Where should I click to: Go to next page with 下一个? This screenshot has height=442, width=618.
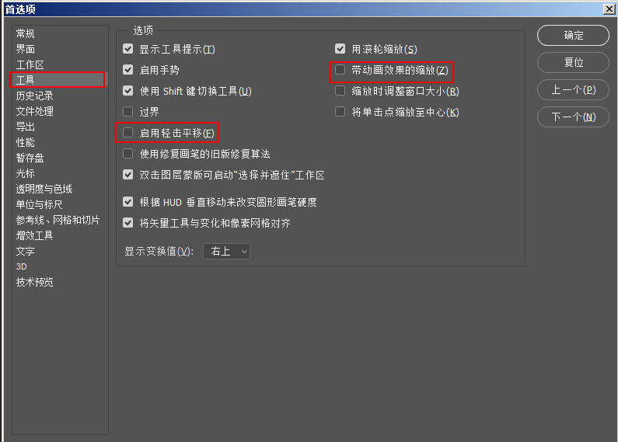[x=573, y=117]
